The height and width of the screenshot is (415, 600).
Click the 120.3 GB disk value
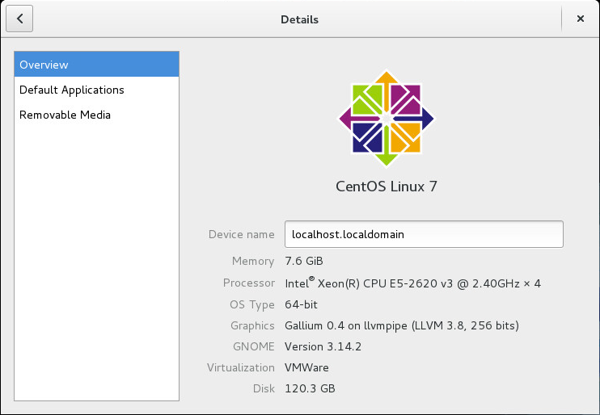pos(310,388)
